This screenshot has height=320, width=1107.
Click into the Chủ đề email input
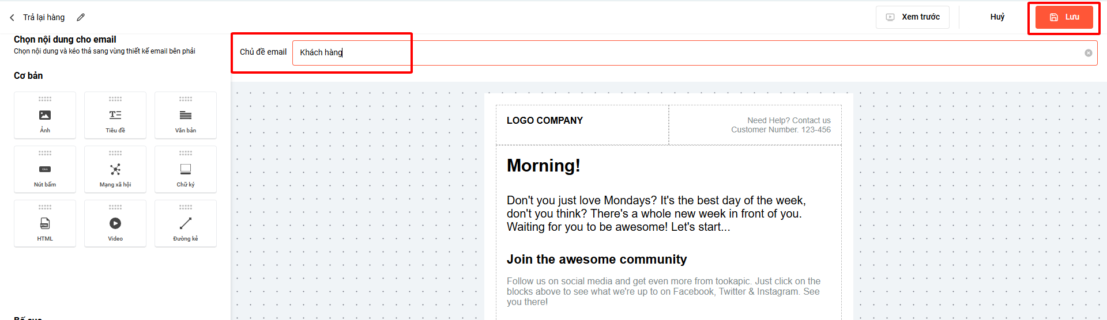pyautogui.click(x=634, y=53)
